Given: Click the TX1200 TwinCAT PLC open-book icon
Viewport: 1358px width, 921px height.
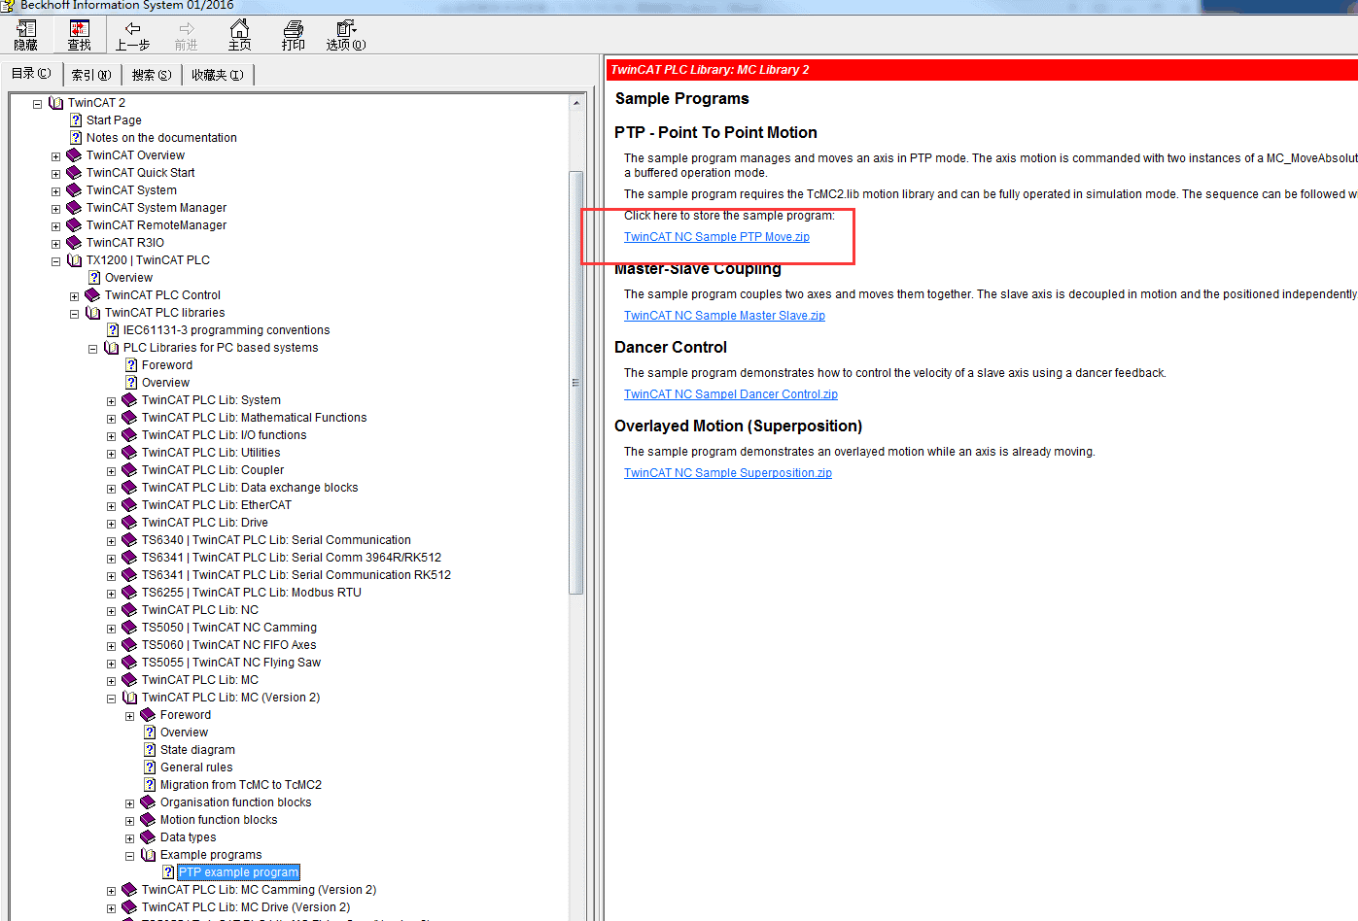Looking at the screenshot, I should 74,259.
